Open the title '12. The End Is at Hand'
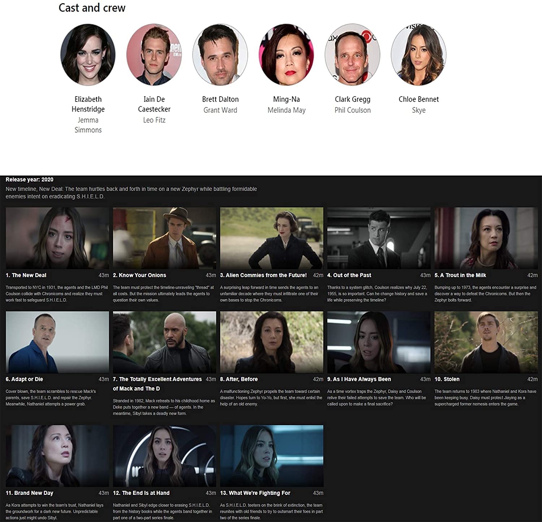542x522 pixels. tap(141, 493)
